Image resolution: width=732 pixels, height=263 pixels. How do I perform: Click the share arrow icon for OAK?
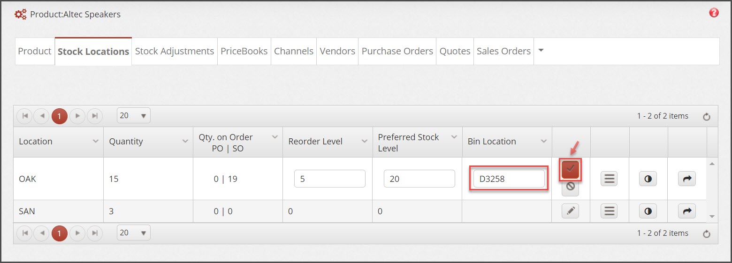(x=687, y=179)
